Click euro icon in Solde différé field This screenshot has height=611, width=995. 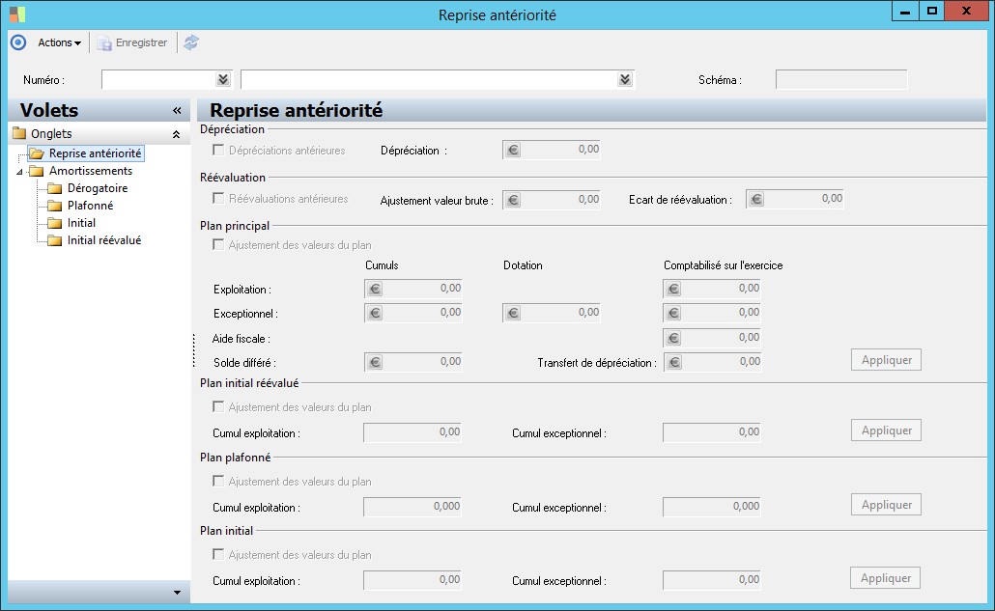(375, 363)
